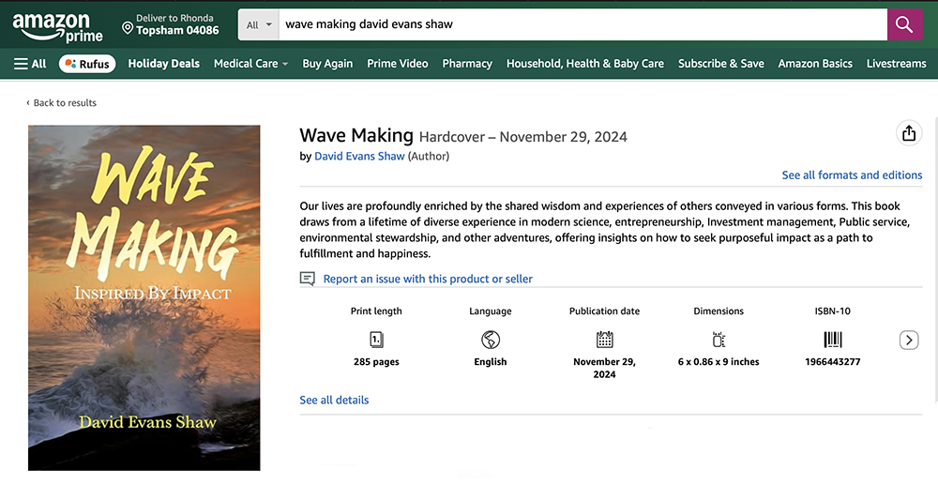Launch the Rufus assistant button
Image resolution: width=938 pixels, height=485 pixels.
pyautogui.click(x=86, y=64)
